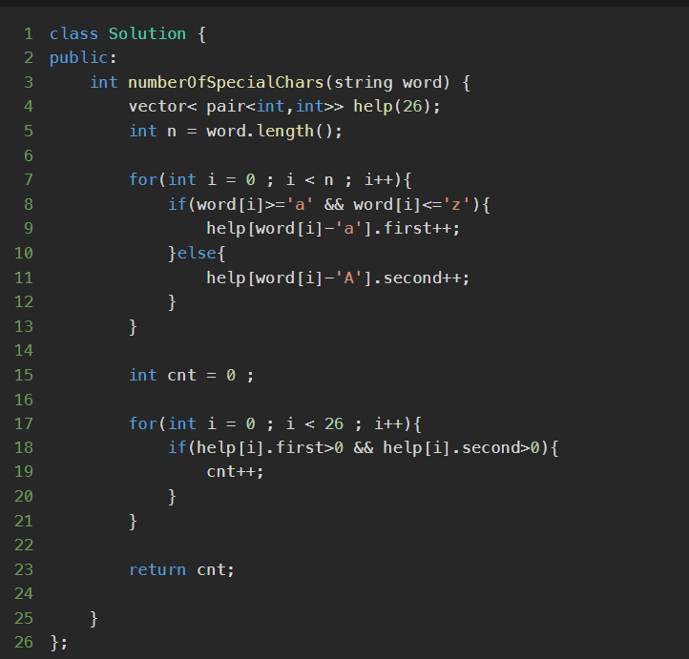Screen dimensions: 689x659
Task: Click the 'for' keyword on line 17
Action: click(x=143, y=423)
